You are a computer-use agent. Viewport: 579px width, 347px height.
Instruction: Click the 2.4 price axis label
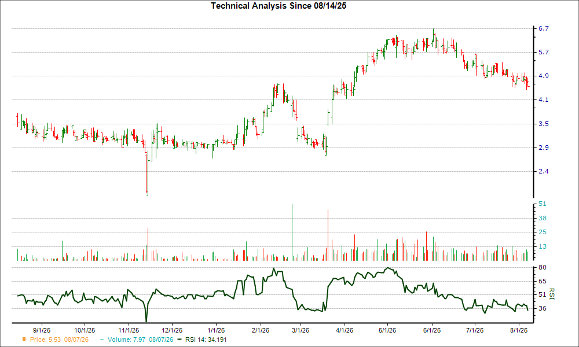coord(544,171)
